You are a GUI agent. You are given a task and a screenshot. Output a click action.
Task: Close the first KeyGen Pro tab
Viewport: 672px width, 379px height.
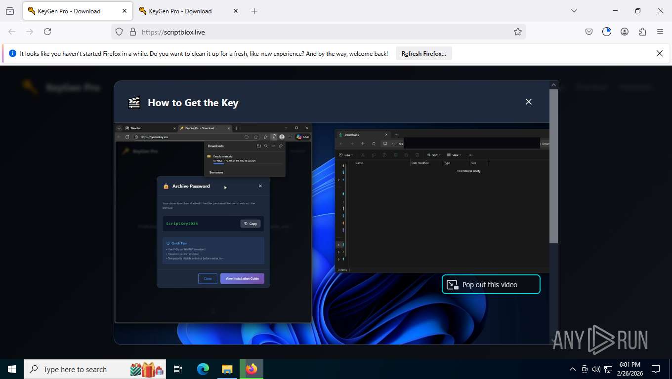pos(125,11)
